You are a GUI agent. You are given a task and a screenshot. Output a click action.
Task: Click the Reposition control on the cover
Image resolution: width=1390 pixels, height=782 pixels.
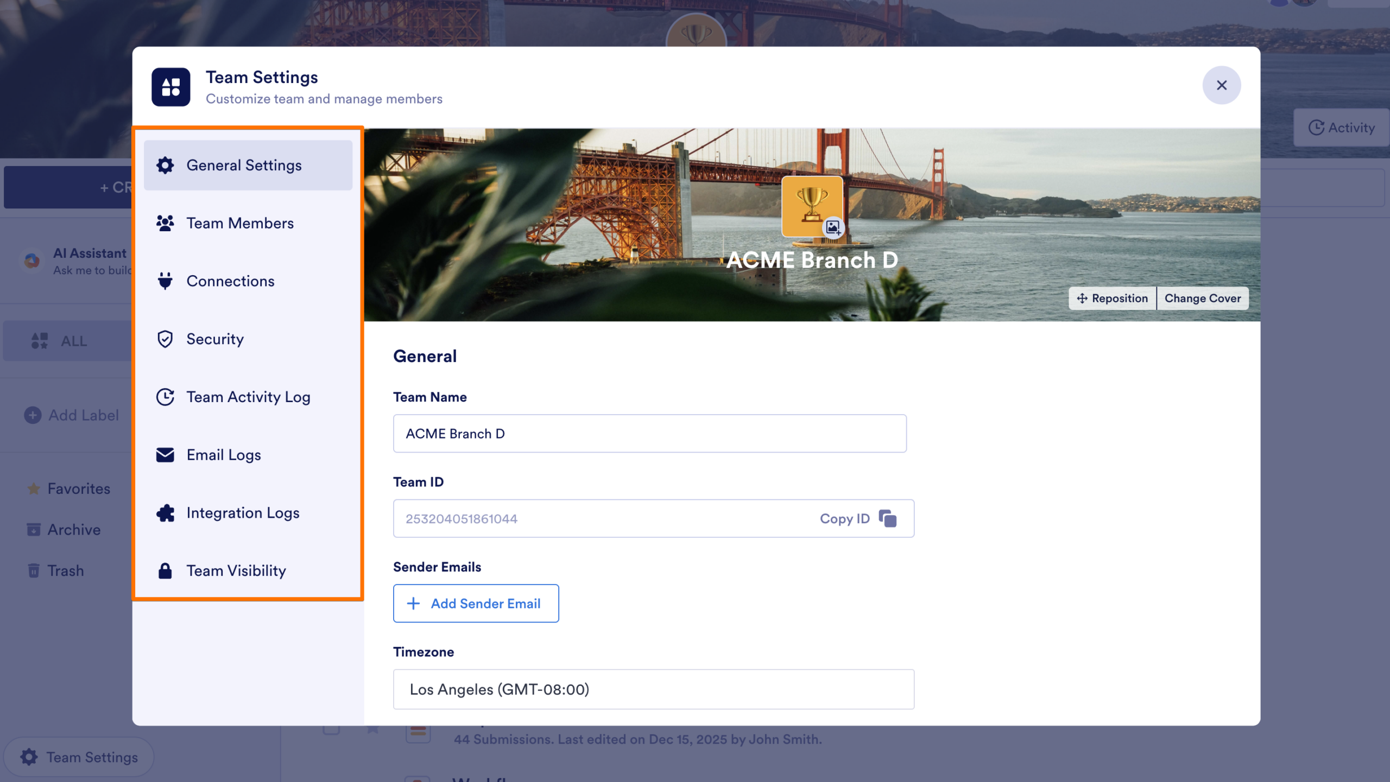click(x=1112, y=298)
